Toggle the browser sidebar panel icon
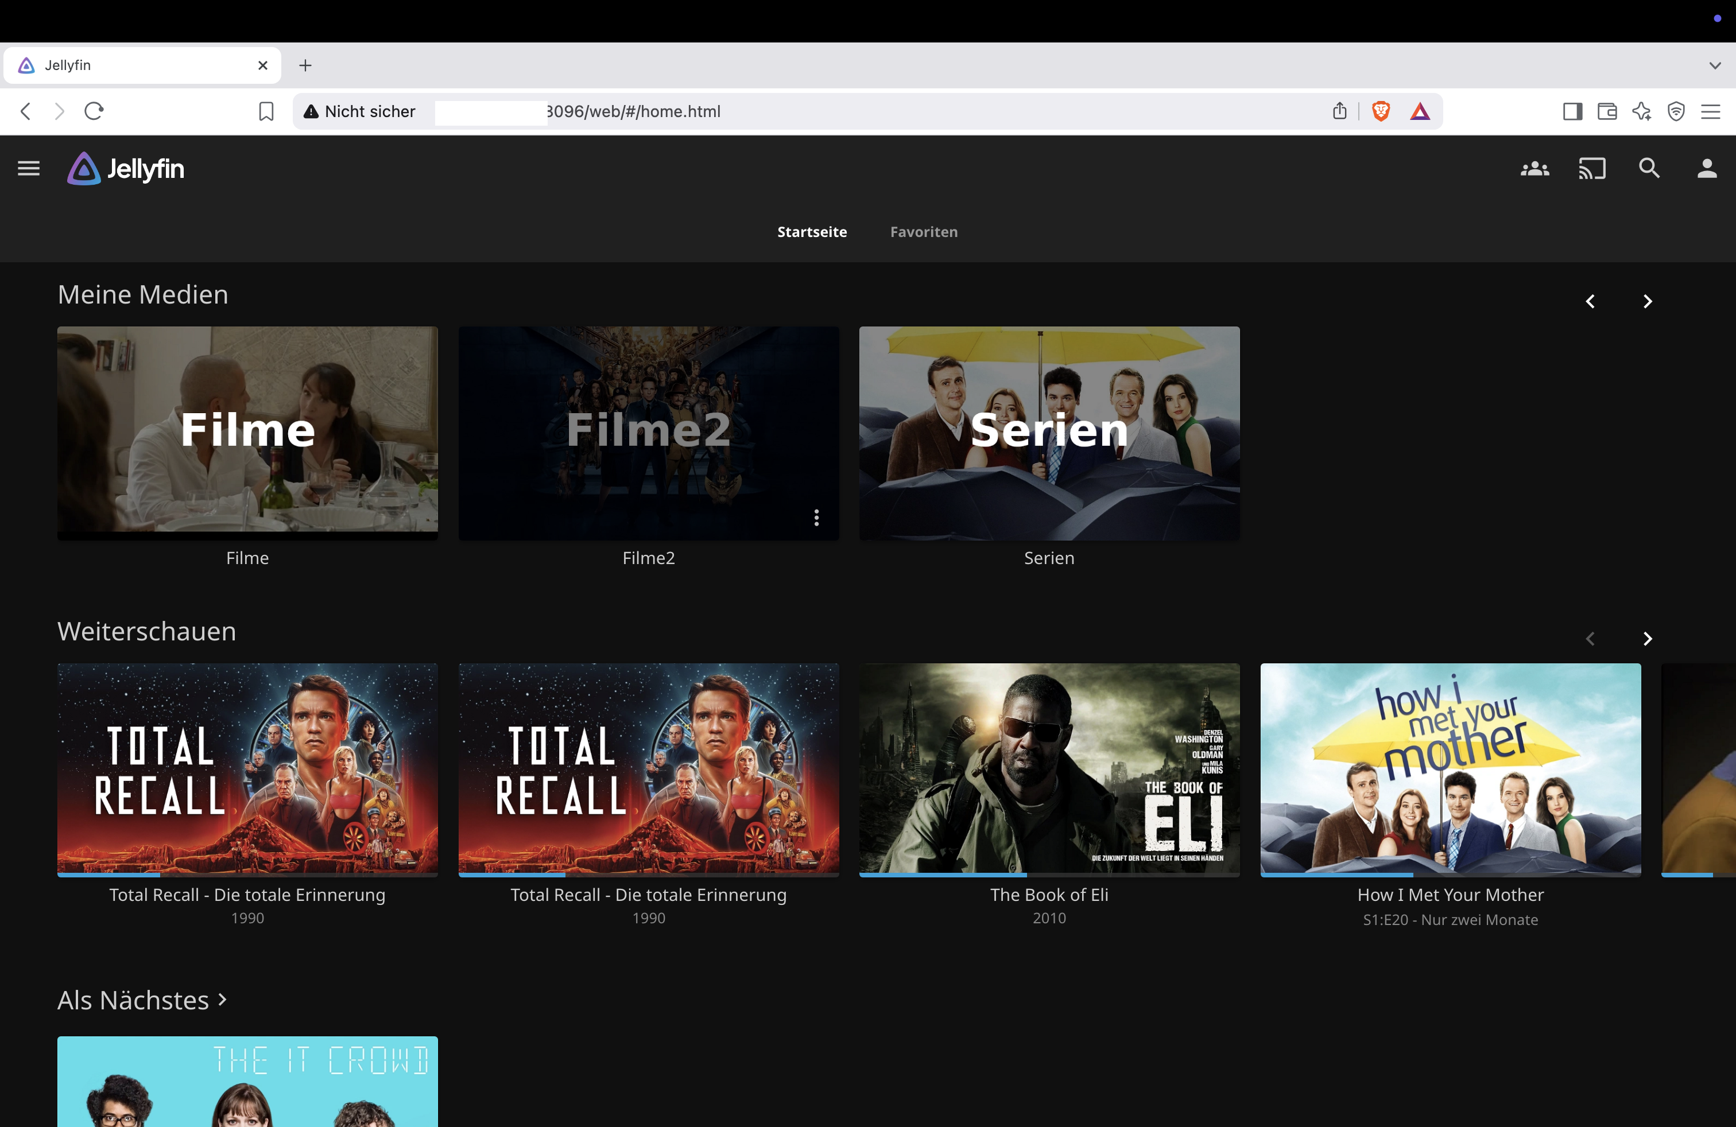Viewport: 1736px width, 1127px height. coord(1572,111)
